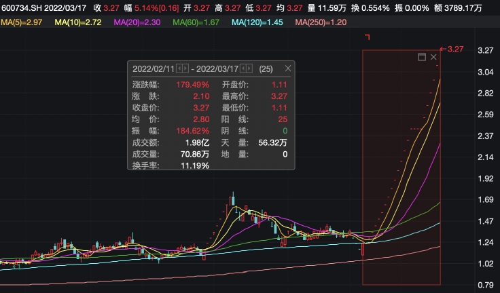
Task: Step the end date 2022/03/17 backward
Action: click(243, 69)
